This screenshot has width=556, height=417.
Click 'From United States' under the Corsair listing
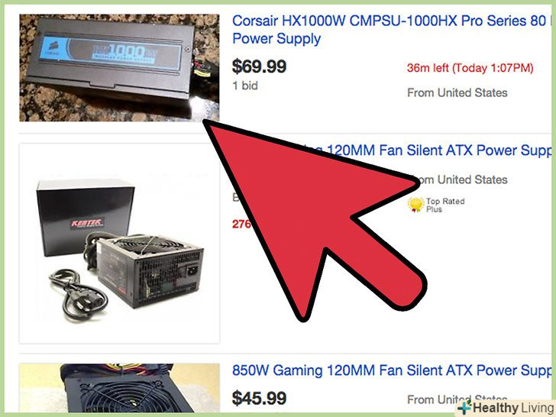(457, 93)
